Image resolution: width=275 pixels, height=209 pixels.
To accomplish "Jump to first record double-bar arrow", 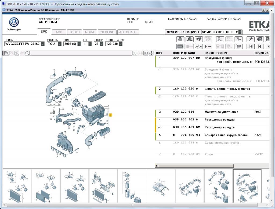I will coord(251,47).
